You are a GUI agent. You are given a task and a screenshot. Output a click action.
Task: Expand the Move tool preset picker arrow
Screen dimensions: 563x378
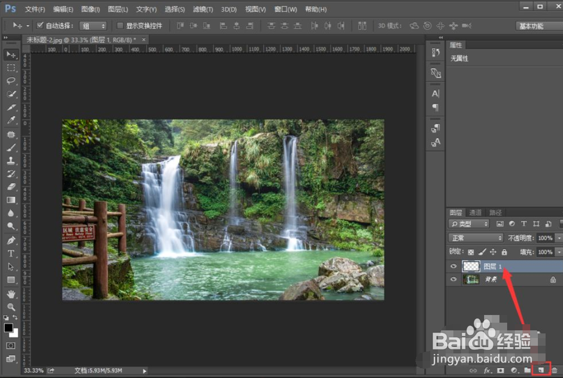28,26
